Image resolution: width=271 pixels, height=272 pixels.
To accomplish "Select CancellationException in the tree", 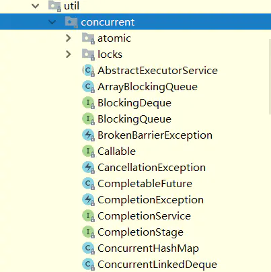I will (151, 168).
